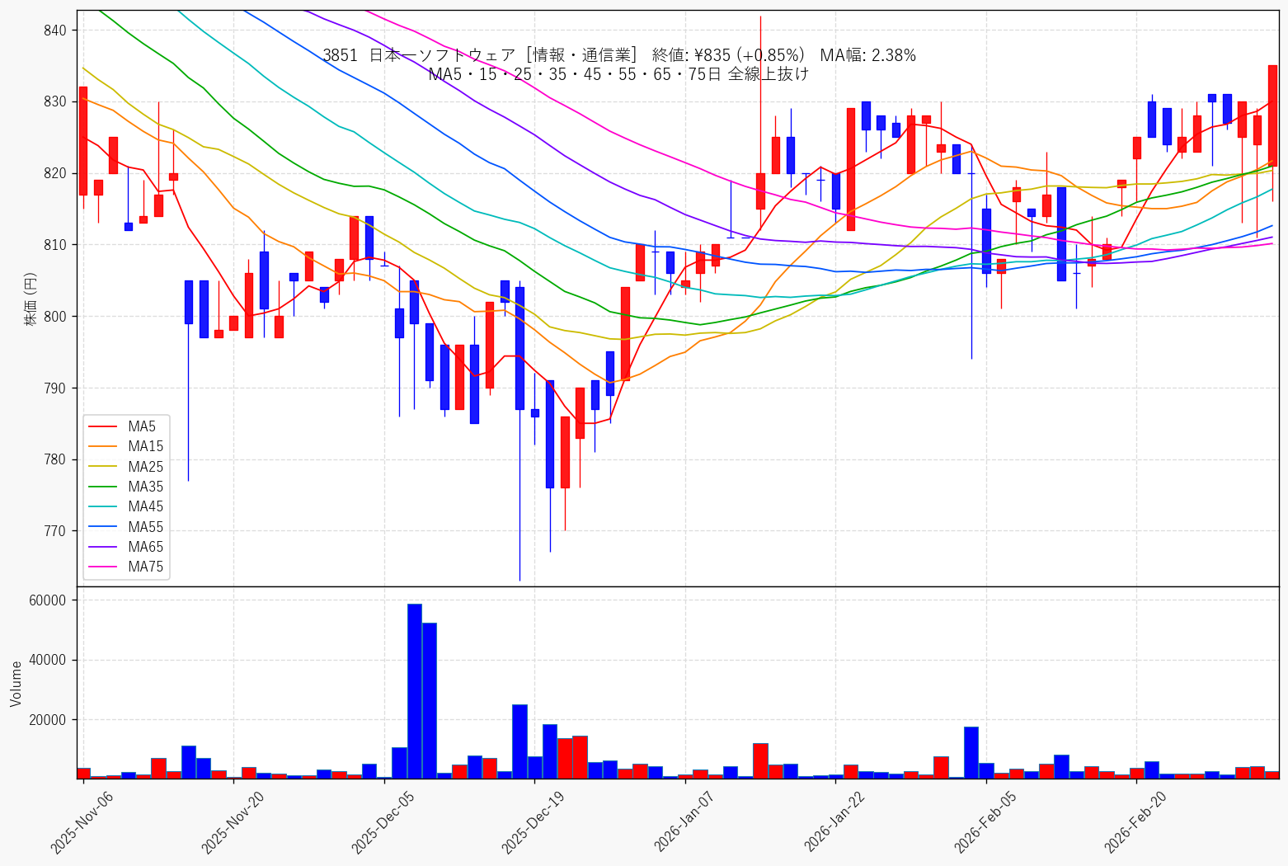
Task: Click the MA15 legend label
Action: tap(145, 446)
